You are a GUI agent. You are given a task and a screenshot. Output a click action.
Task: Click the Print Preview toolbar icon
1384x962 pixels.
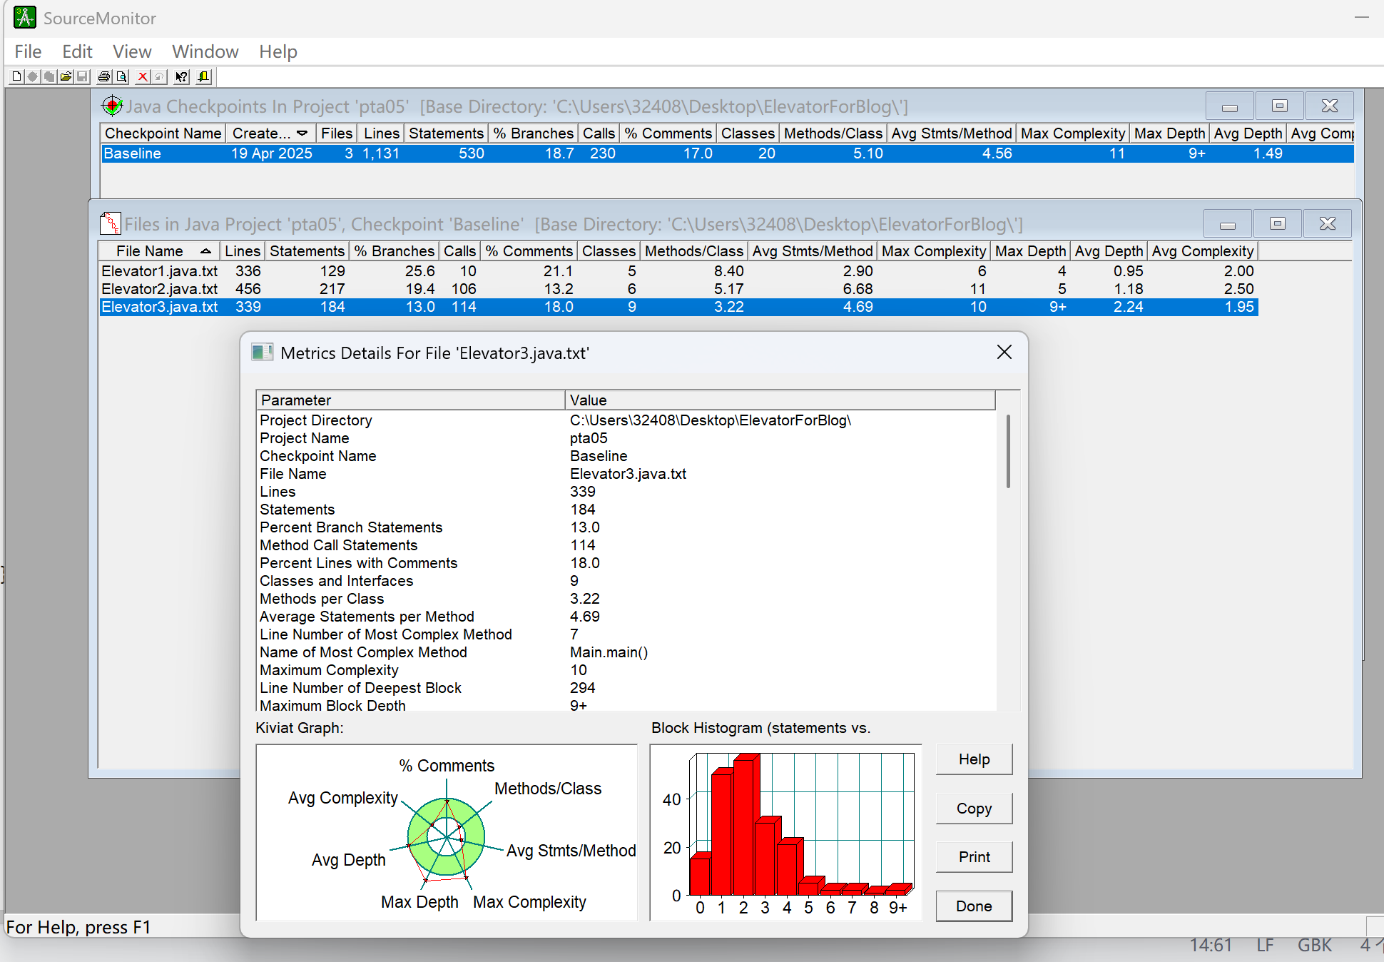[122, 76]
